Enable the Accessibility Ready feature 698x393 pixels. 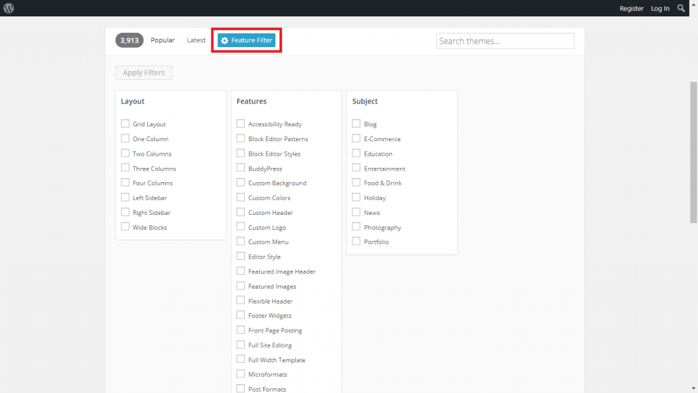pos(241,123)
